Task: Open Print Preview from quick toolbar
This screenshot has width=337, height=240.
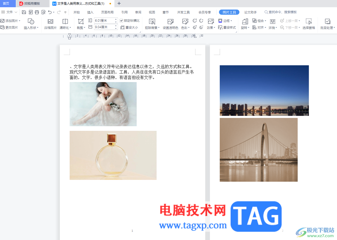Action: pyautogui.click(x=43, y=12)
